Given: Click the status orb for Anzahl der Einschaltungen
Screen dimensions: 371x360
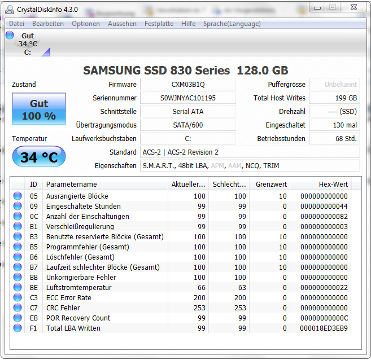Looking at the screenshot, I should point(18,216).
